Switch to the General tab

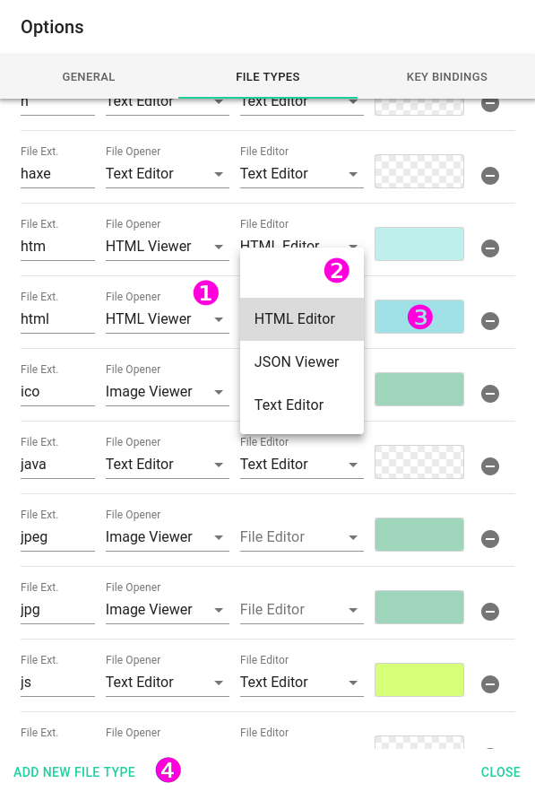click(89, 77)
